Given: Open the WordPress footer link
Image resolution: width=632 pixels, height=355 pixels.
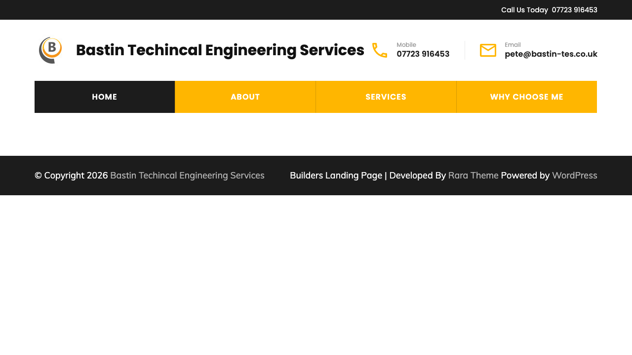Looking at the screenshot, I should click(574, 175).
